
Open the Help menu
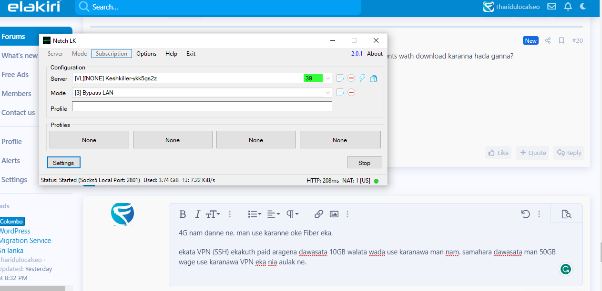(171, 54)
